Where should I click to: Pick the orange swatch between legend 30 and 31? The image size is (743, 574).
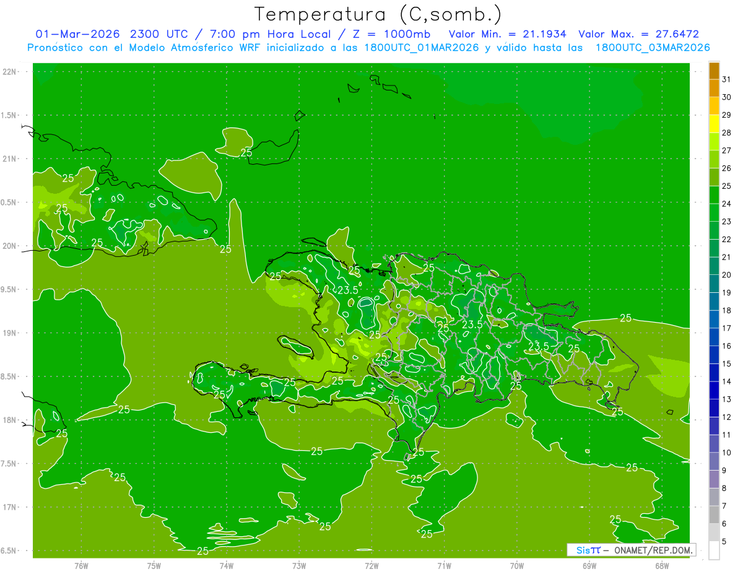coord(714,88)
